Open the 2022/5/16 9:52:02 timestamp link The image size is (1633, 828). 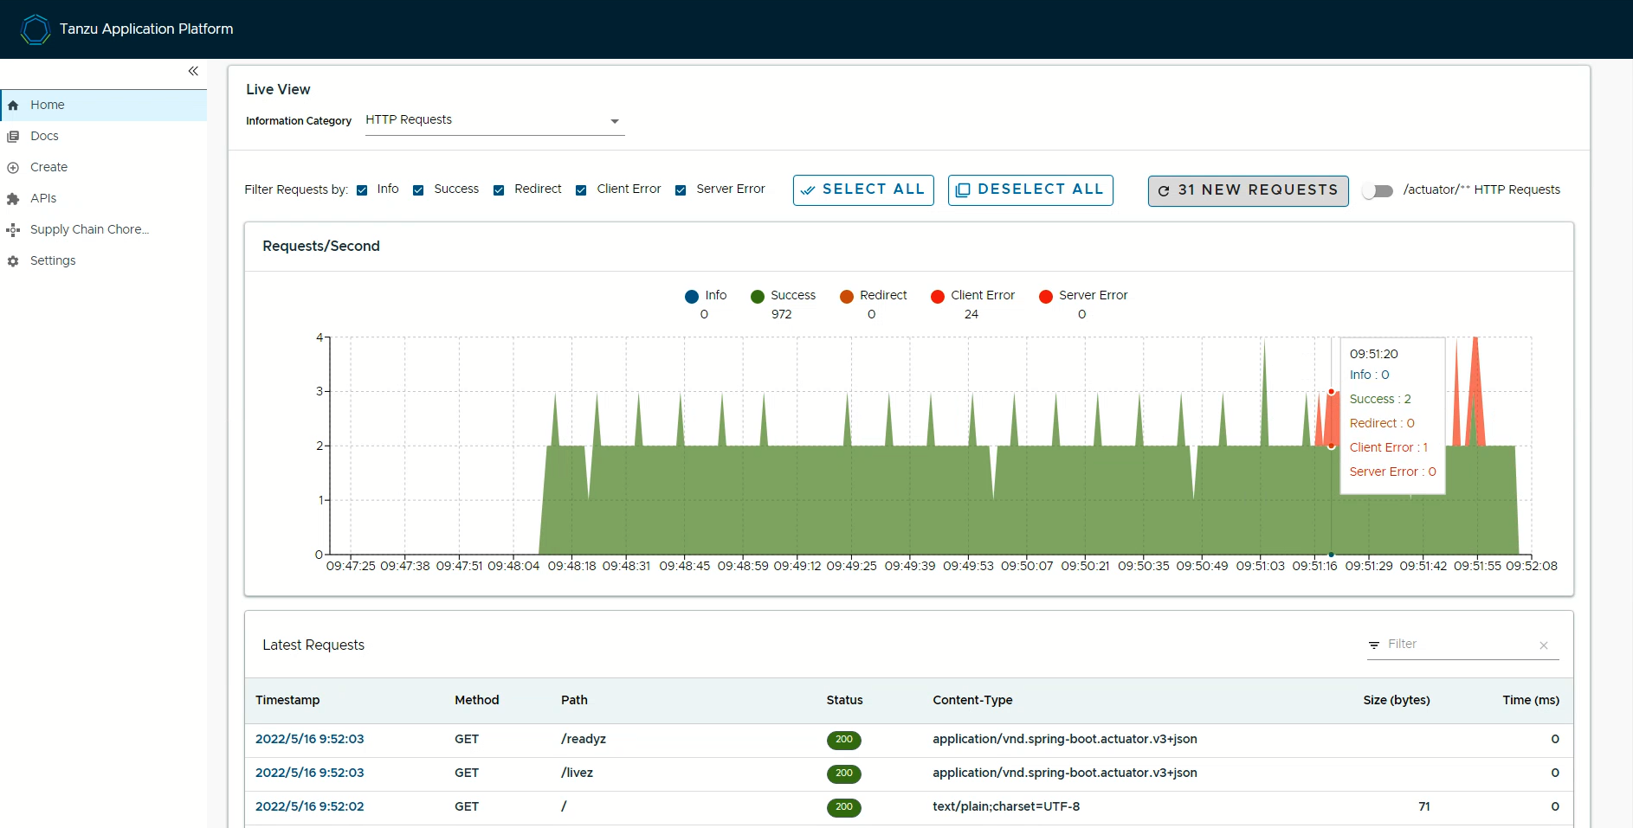point(310,806)
